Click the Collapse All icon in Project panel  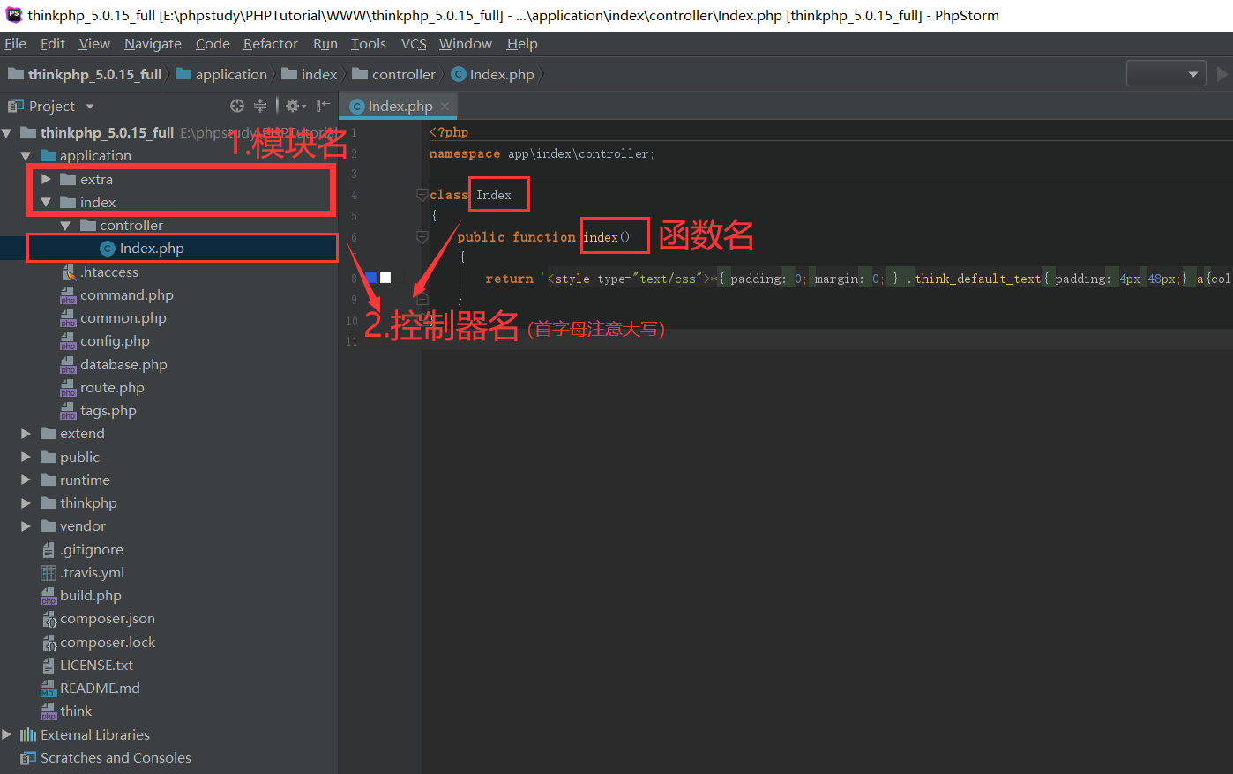[x=260, y=106]
